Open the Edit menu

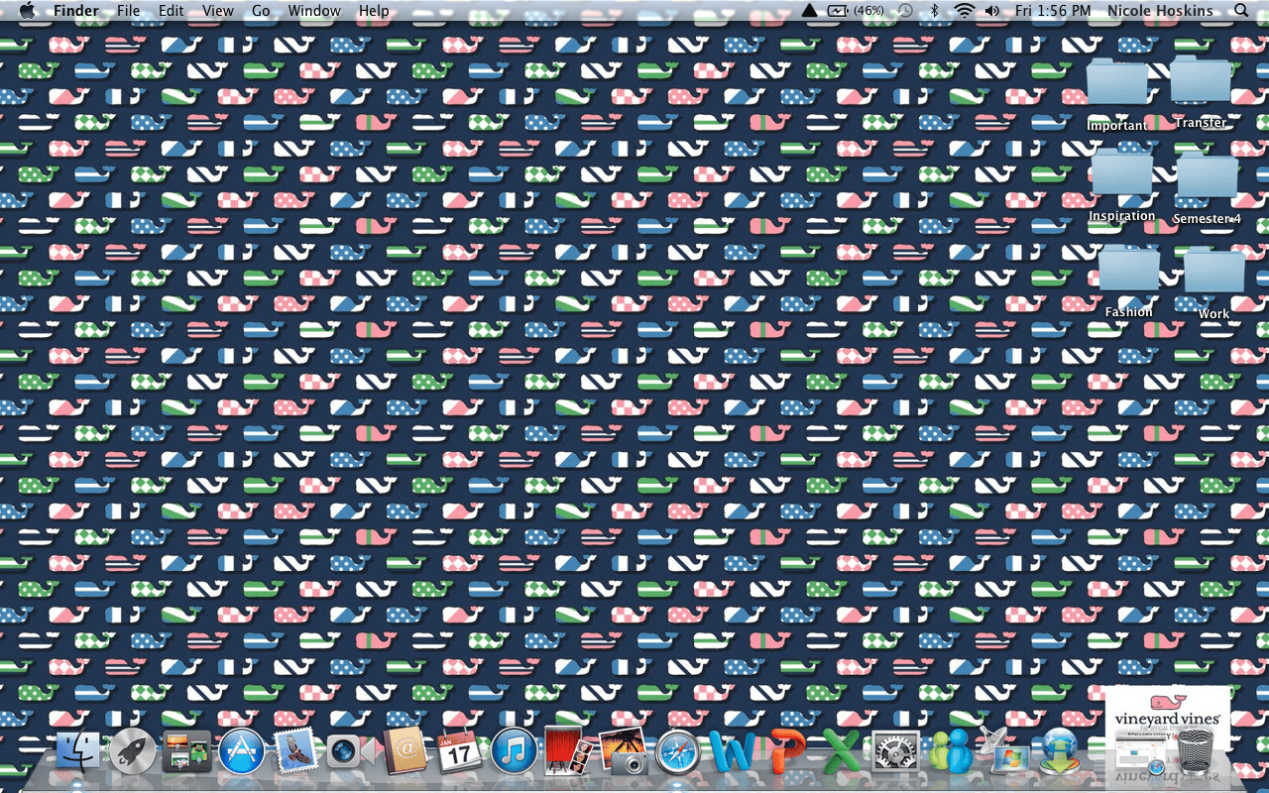click(x=172, y=11)
